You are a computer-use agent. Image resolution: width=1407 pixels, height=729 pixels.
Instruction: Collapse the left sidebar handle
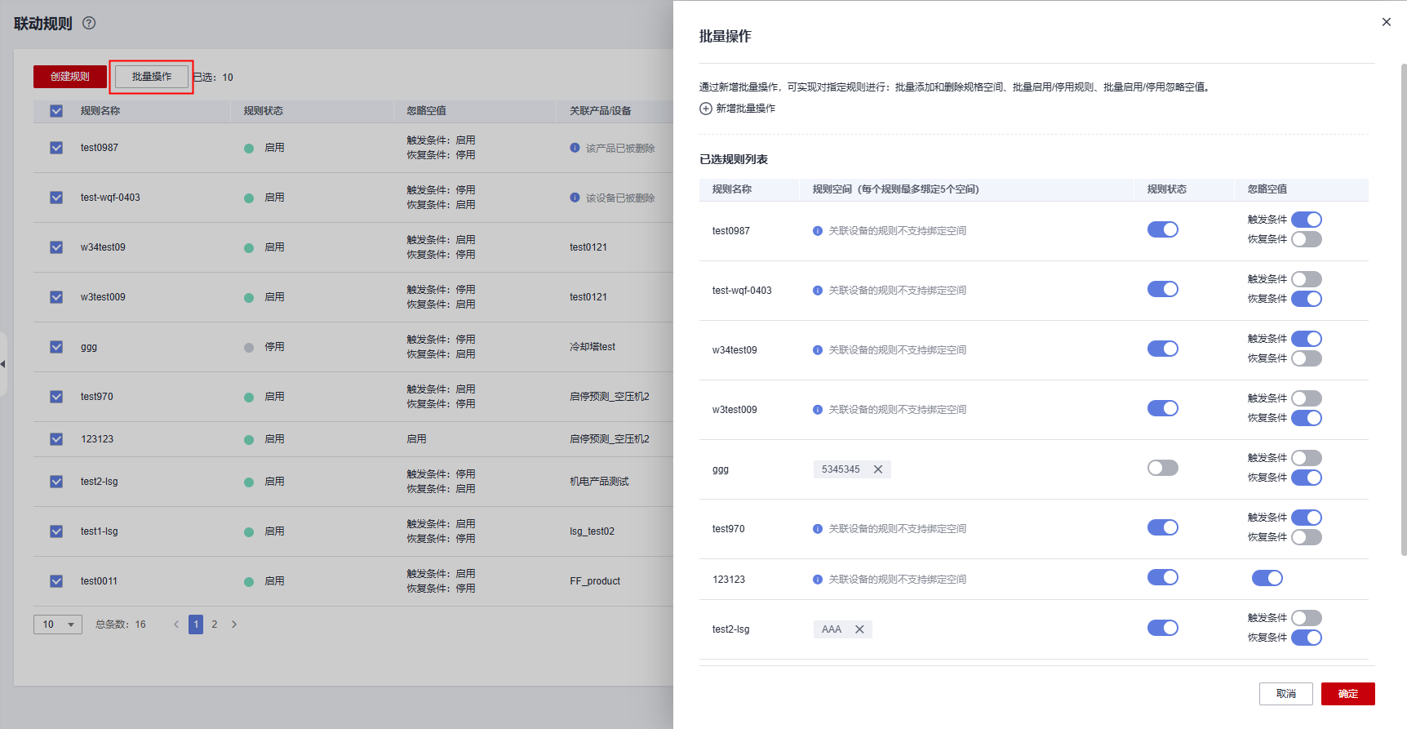[x=3, y=364]
